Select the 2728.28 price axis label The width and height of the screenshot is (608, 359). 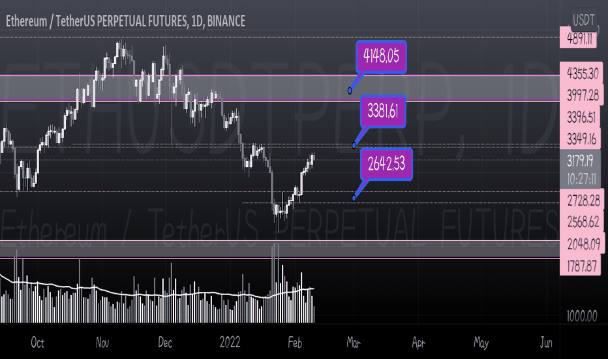click(x=582, y=200)
